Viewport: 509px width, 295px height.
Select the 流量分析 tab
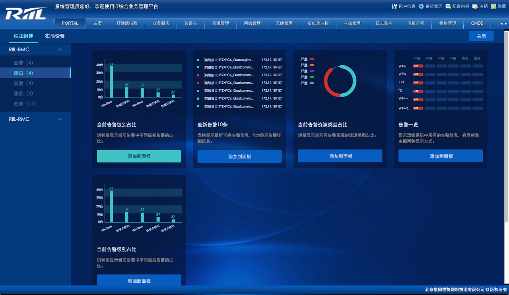tap(416, 23)
